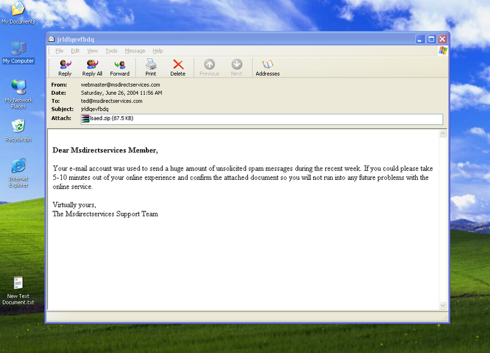The image size is (490, 353).
Task: Open the Tools menu
Action: [111, 51]
